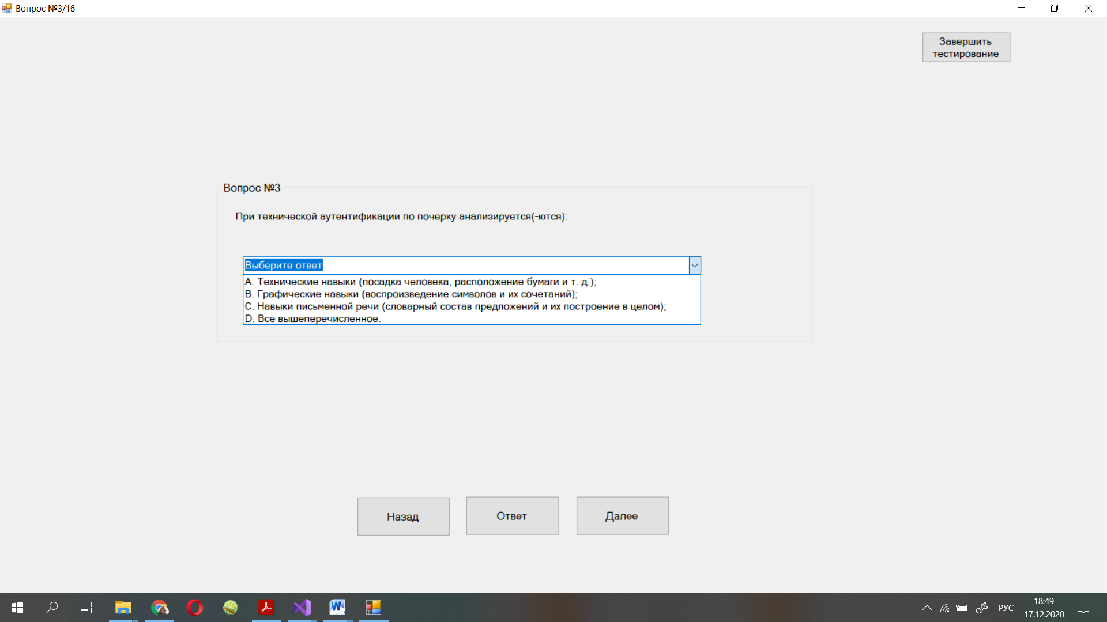Go back with the Назад button
Image resolution: width=1107 pixels, height=622 pixels.
tap(403, 517)
